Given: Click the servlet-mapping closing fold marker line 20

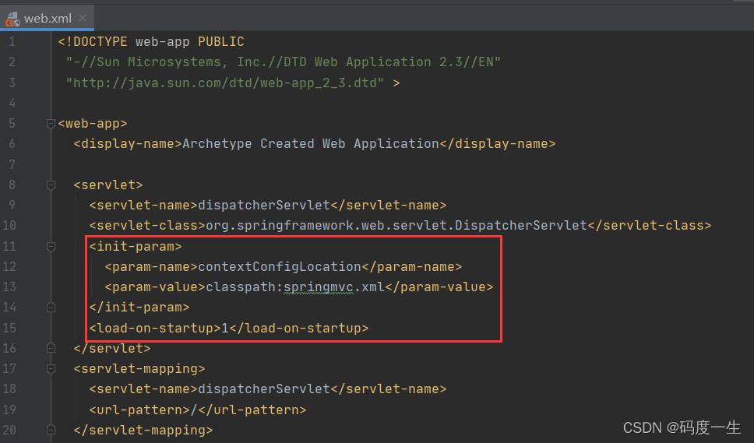Looking at the screenshot, I should pos(51,430).
